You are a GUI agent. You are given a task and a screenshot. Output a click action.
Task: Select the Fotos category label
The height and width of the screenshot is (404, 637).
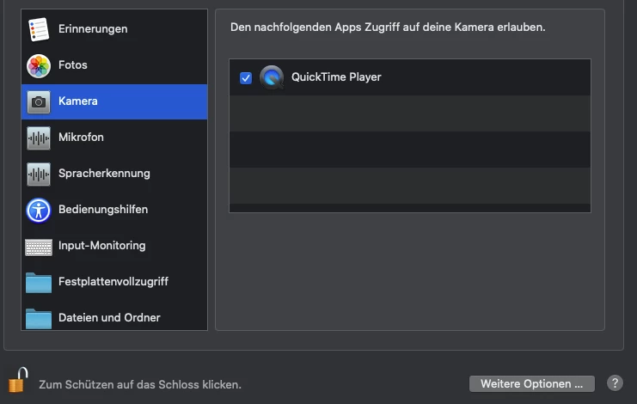pyautogui.click(x=73, y=65)
